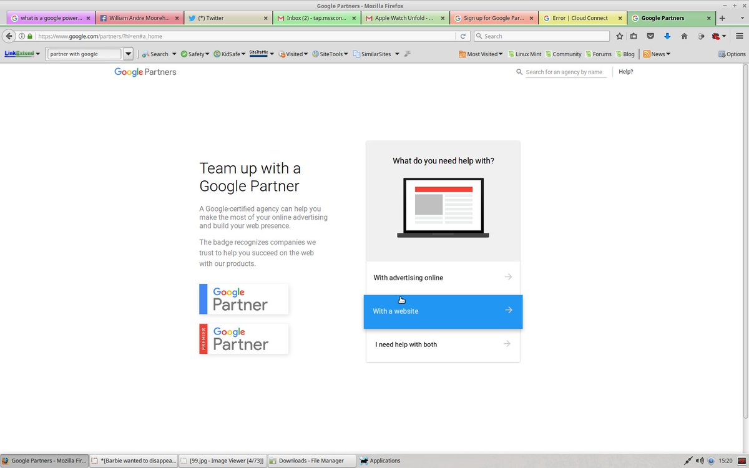Click the browser back arrow button
Screen dimensions: 749x468
9,36
